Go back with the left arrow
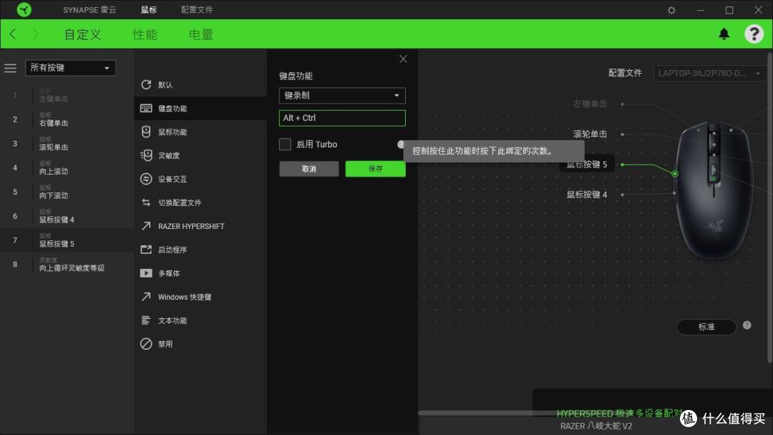This screenshot has height=435, width=773. (x=13, y=34)
